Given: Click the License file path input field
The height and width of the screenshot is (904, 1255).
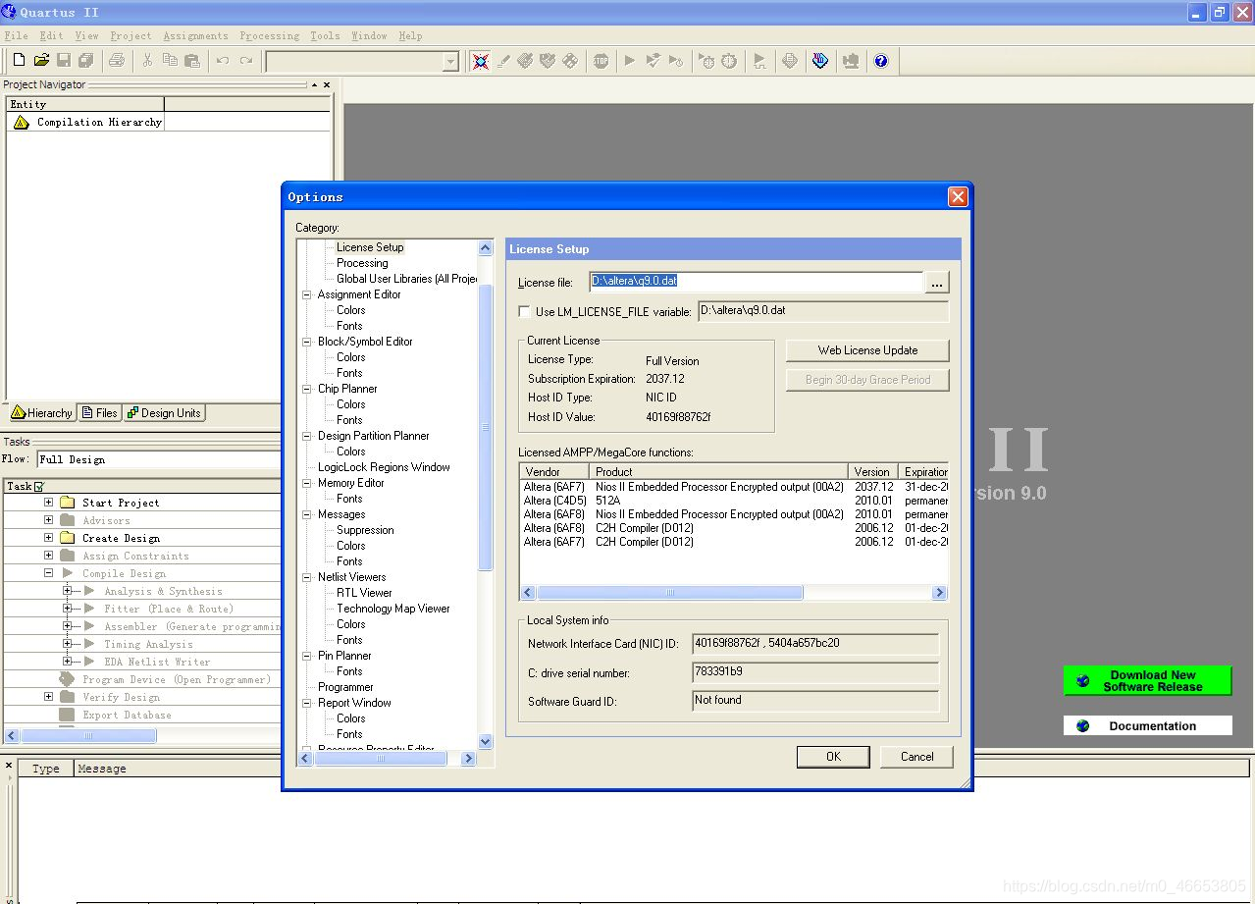Looking at the screenshot, I should 757,282.
